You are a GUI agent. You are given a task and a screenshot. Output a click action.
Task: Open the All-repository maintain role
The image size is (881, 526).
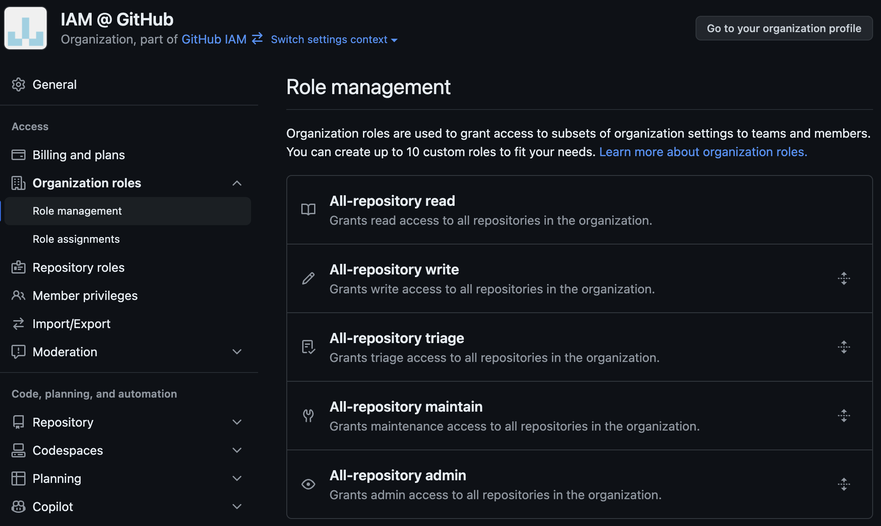point(406,407)
